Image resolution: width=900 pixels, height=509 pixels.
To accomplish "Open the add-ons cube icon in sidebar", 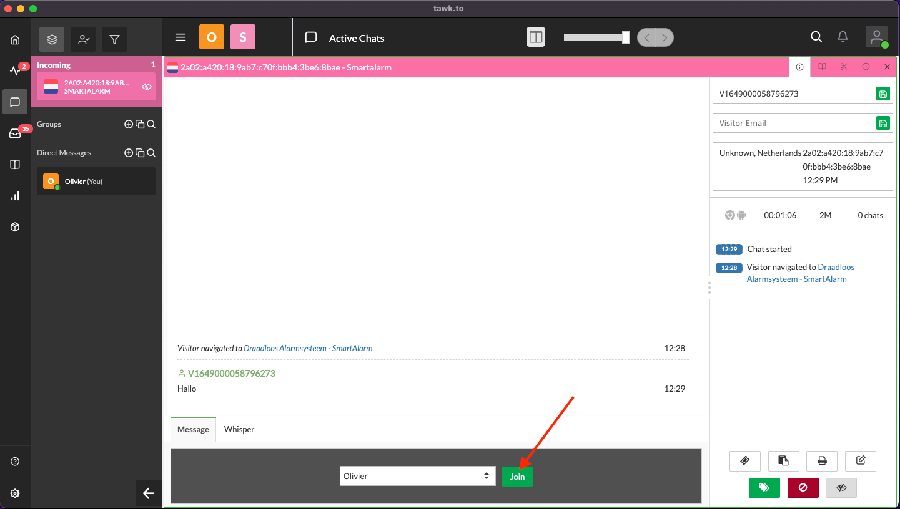I will (15, 227).
